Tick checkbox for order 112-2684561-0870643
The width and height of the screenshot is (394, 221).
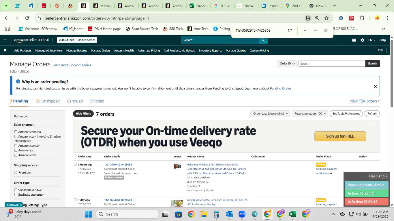pyautogui.click(x=75, y=200)
